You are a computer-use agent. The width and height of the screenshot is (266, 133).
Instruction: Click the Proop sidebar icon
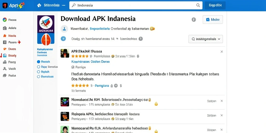5,62
